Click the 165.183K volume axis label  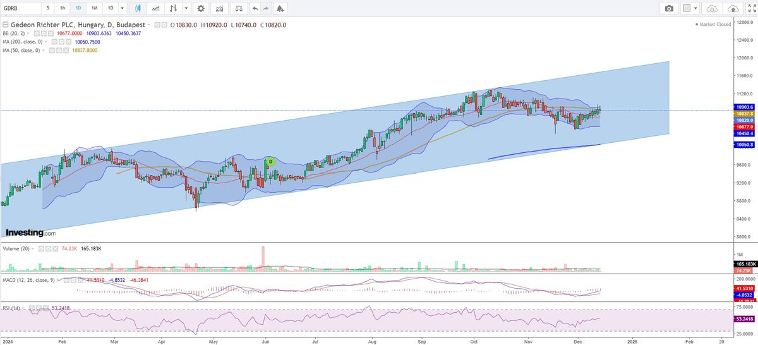coord(745,263)
